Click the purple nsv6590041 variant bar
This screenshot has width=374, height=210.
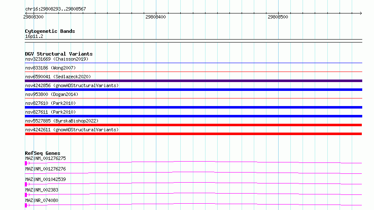[x=193, y=81]
